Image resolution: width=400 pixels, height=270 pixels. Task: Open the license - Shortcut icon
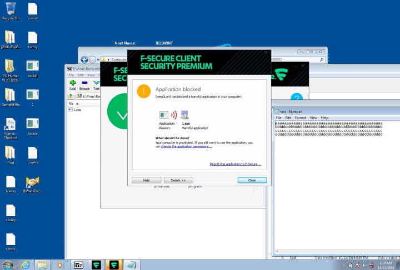[11, 129]
